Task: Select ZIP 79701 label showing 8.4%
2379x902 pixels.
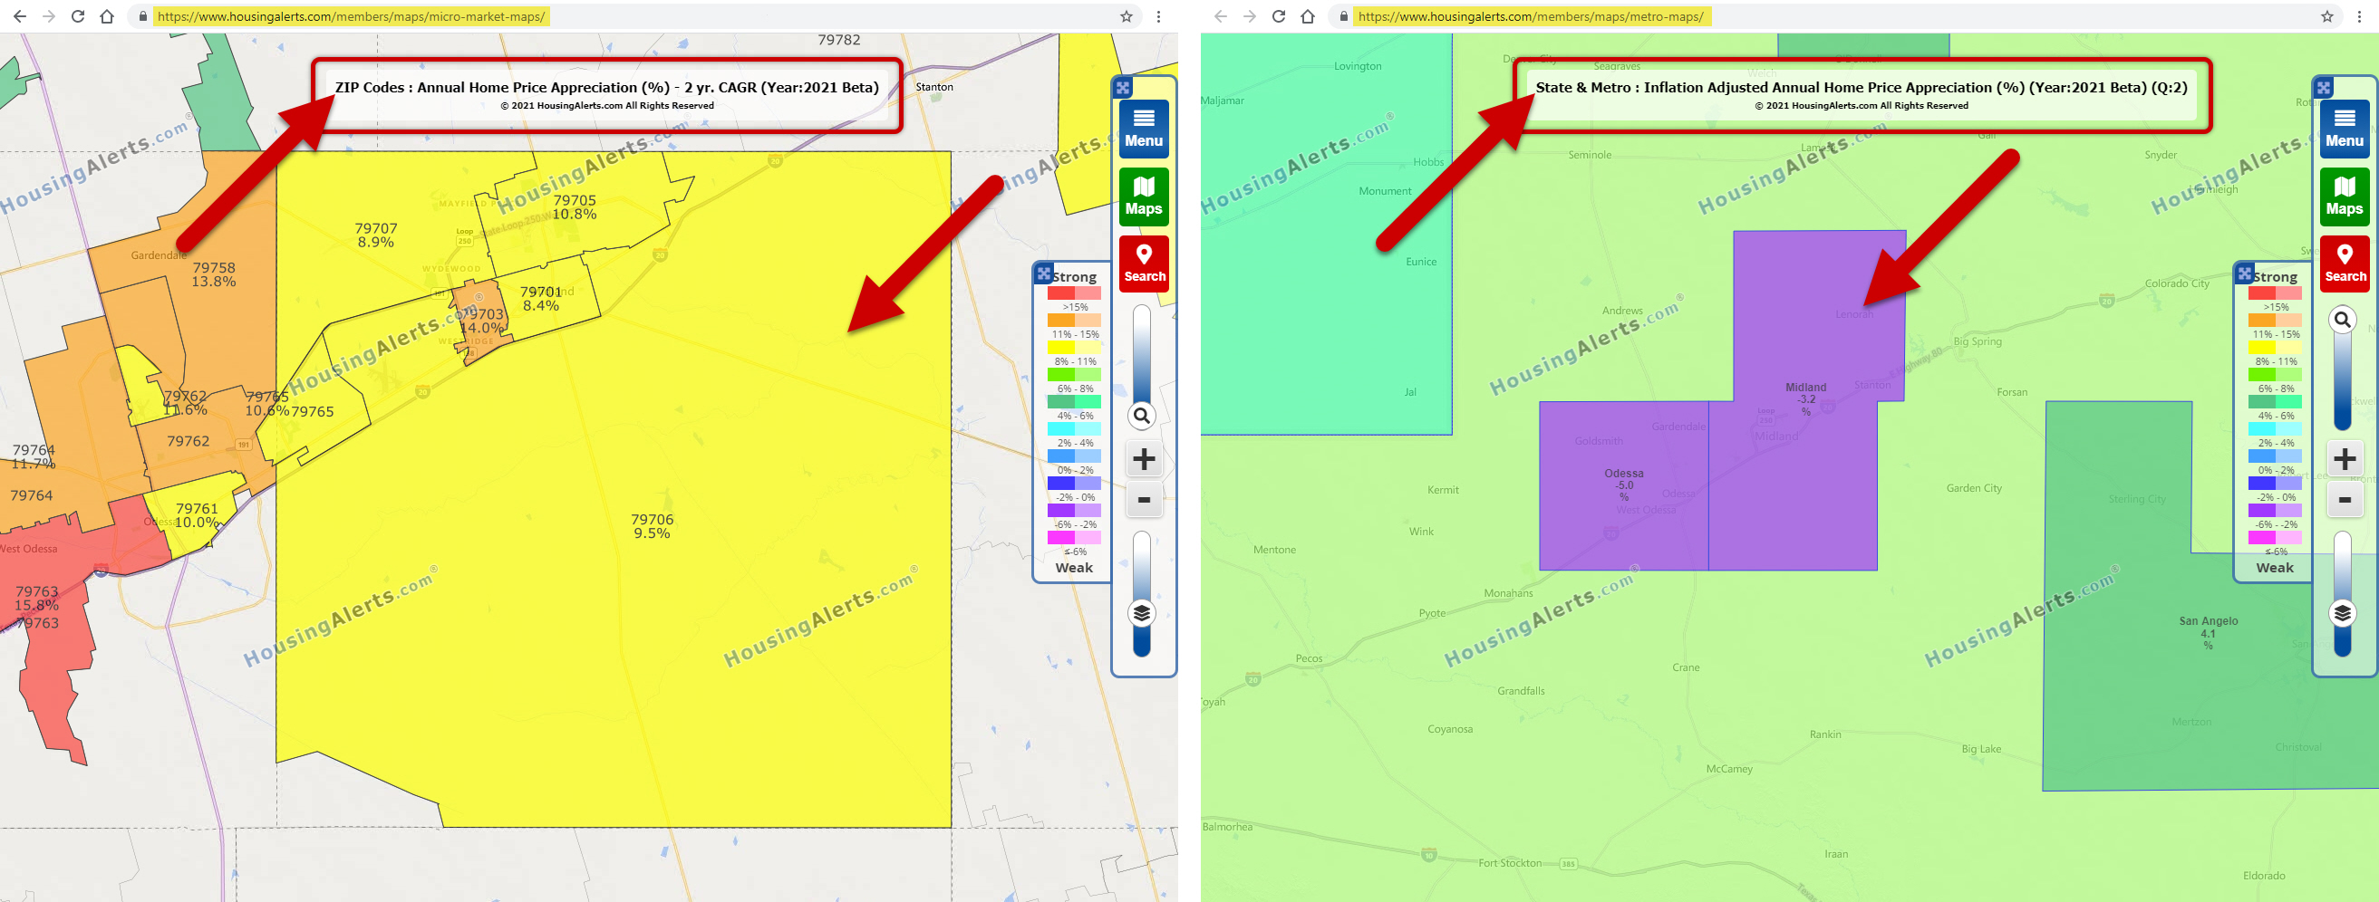Action: tap(540, 298)
